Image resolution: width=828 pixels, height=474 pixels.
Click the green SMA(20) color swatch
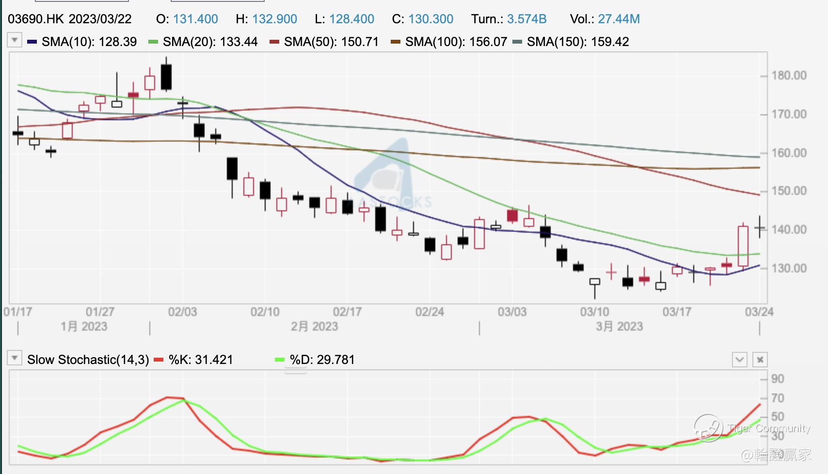click(x=153, y=42)
